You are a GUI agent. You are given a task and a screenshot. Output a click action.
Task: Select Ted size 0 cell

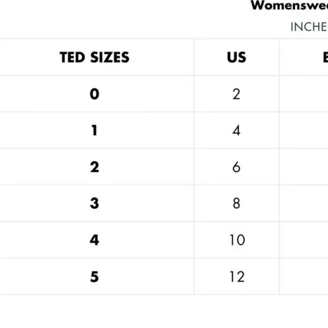click(94, 94)
